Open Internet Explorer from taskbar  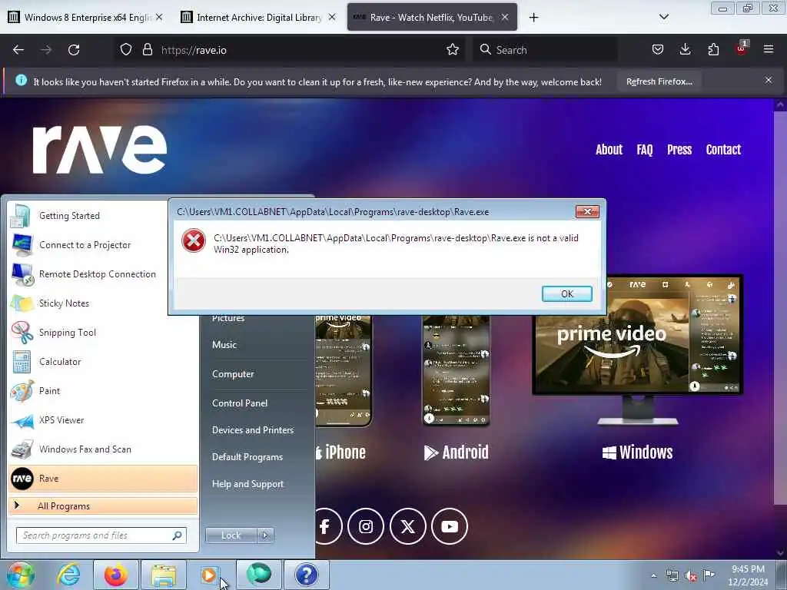pos(68,575)
